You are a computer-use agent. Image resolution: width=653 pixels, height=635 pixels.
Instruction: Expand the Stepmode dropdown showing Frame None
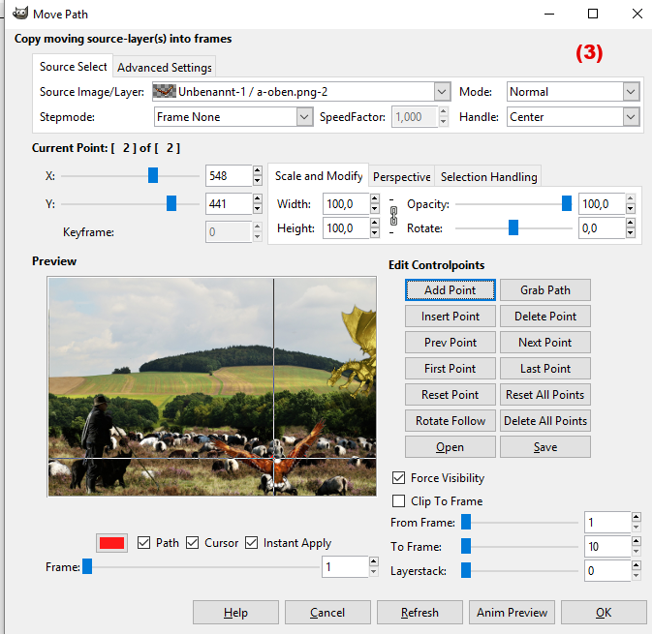click(233, 117)
